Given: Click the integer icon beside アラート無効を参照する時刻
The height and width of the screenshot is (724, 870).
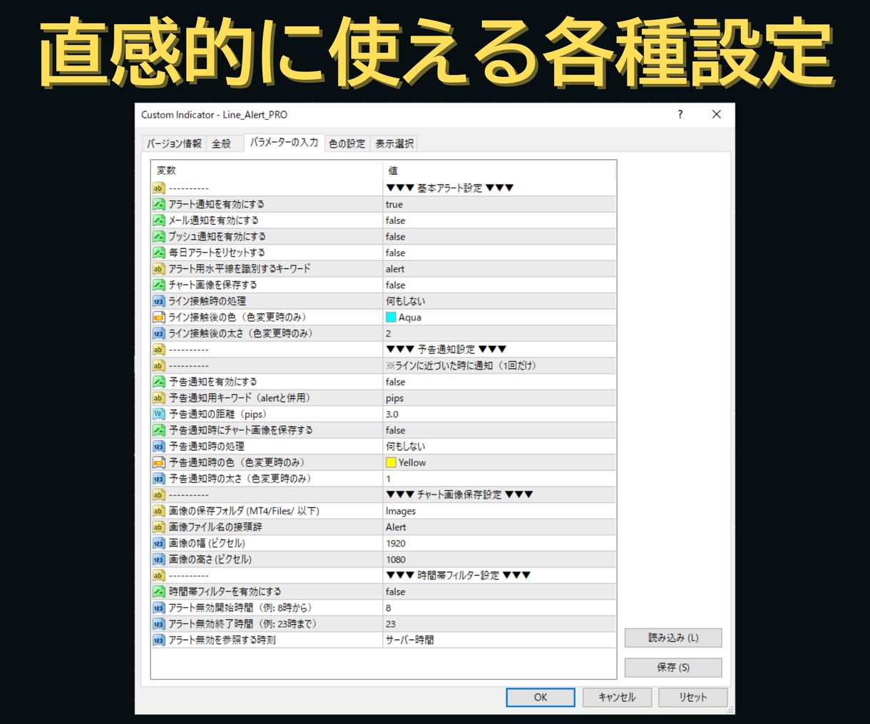Looking at the screenshot, I should pyautogui.click(x=159, y=640).
